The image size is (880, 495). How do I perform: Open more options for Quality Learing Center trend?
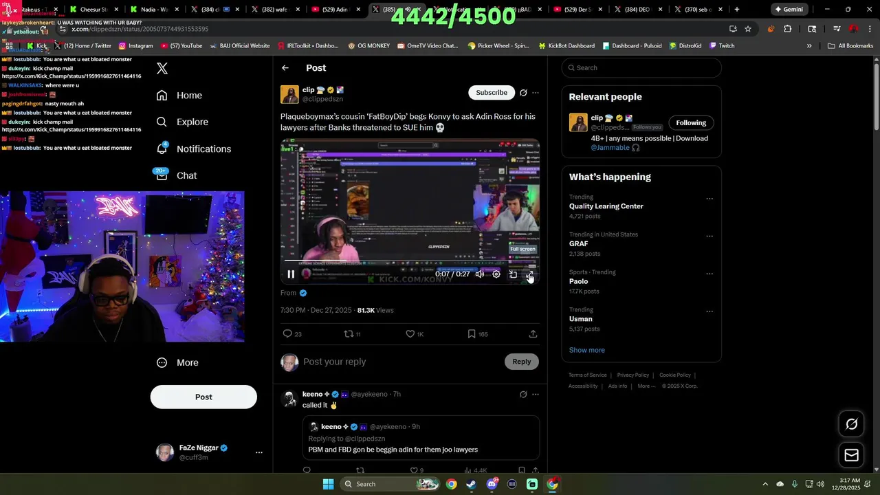pyautogui.click(x=709, y=199)
